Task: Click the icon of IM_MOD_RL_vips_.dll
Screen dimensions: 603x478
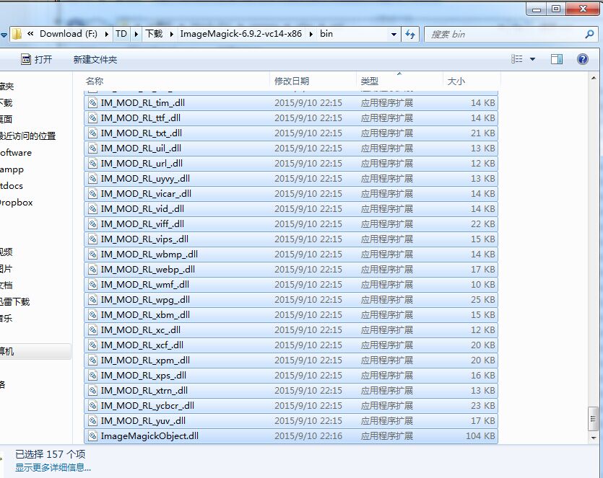Action: 92,239
